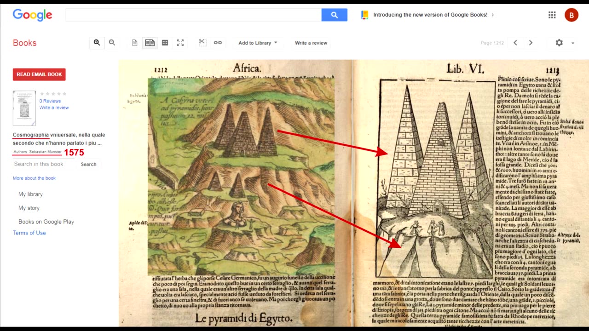Image resolution: width=589 pixels, height=331 pixels.
Task: Zoom out of the page
Action: click(x=112, y=43)
